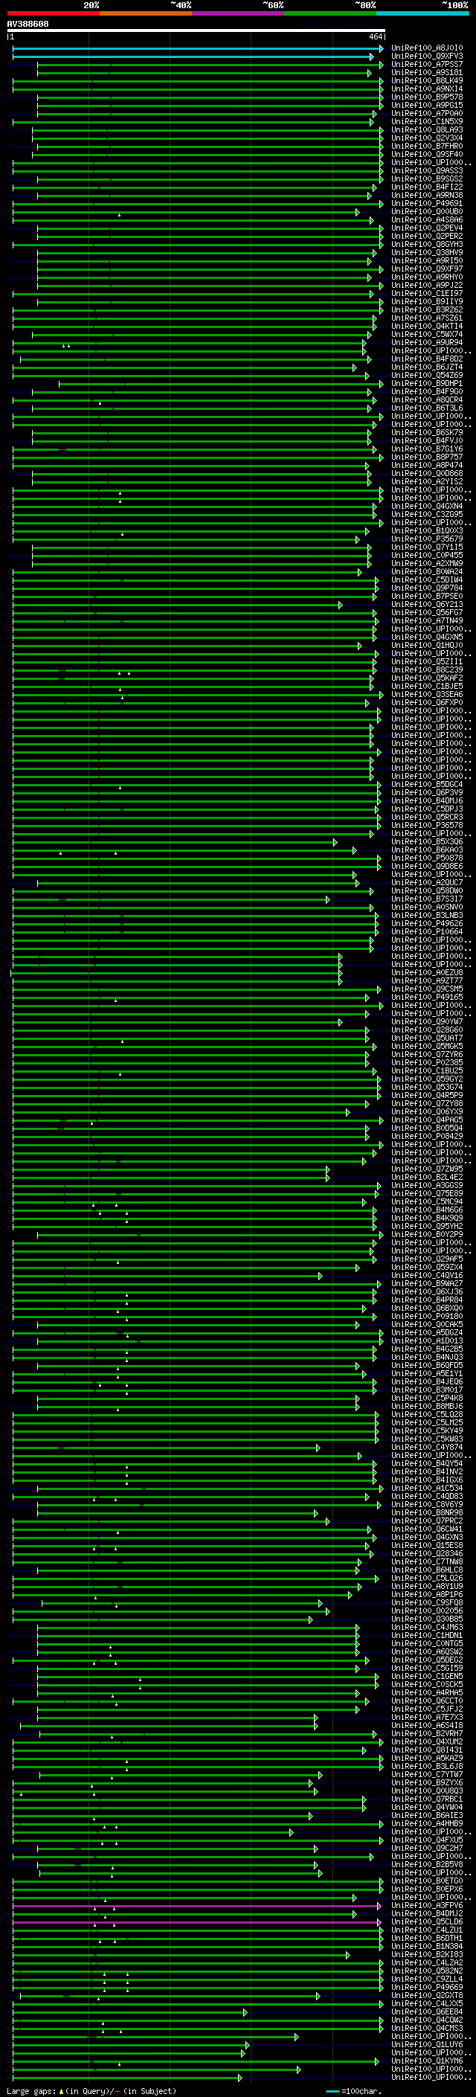
Task: Click the query ID AV388608 label
Action: (28, 25)
